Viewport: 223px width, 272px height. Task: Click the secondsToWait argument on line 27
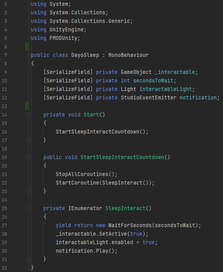pyautogui.click(x=175, y=225)
